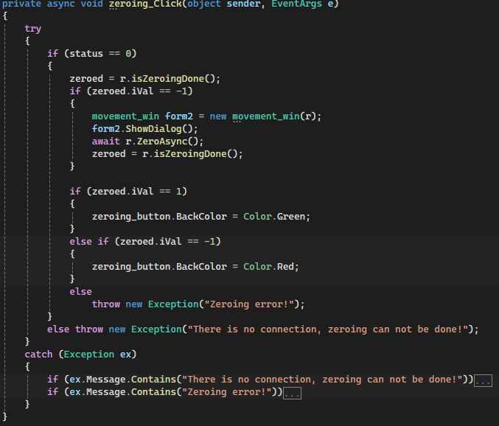499x426 pixels.
Task: Click the throw new Exception("Zeroing error!") statement
Action: pyautogui.click(x=198, y=304)
